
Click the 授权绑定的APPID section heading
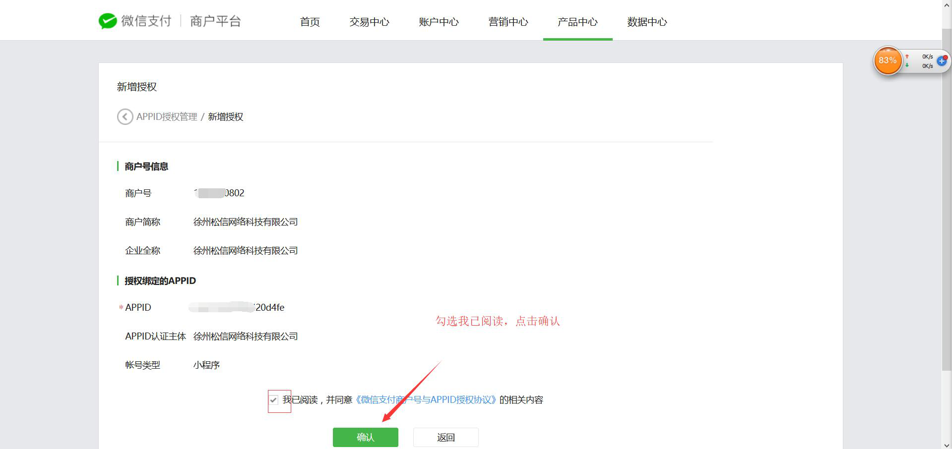[x=160, y=281]
